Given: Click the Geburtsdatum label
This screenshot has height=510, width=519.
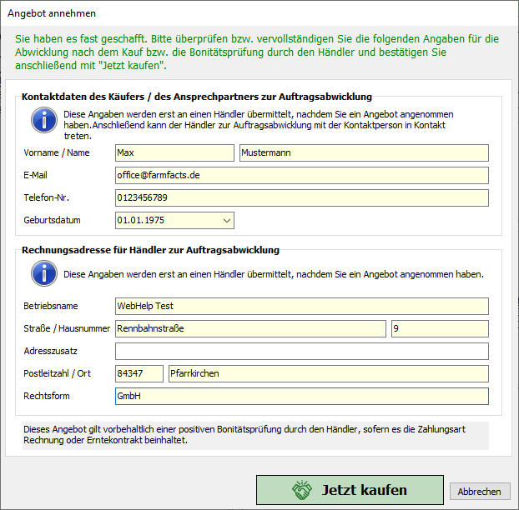Looking at the screenshot, I should [x=52, y=220].
